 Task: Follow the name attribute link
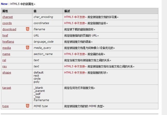click(x=6, y=54)
